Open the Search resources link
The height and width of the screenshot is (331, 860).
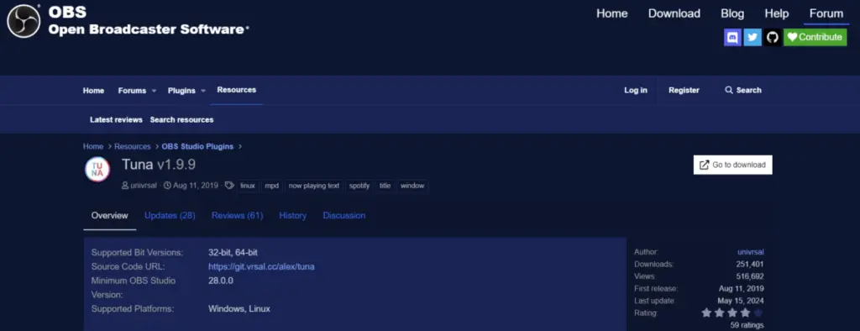tap(181, 119)
